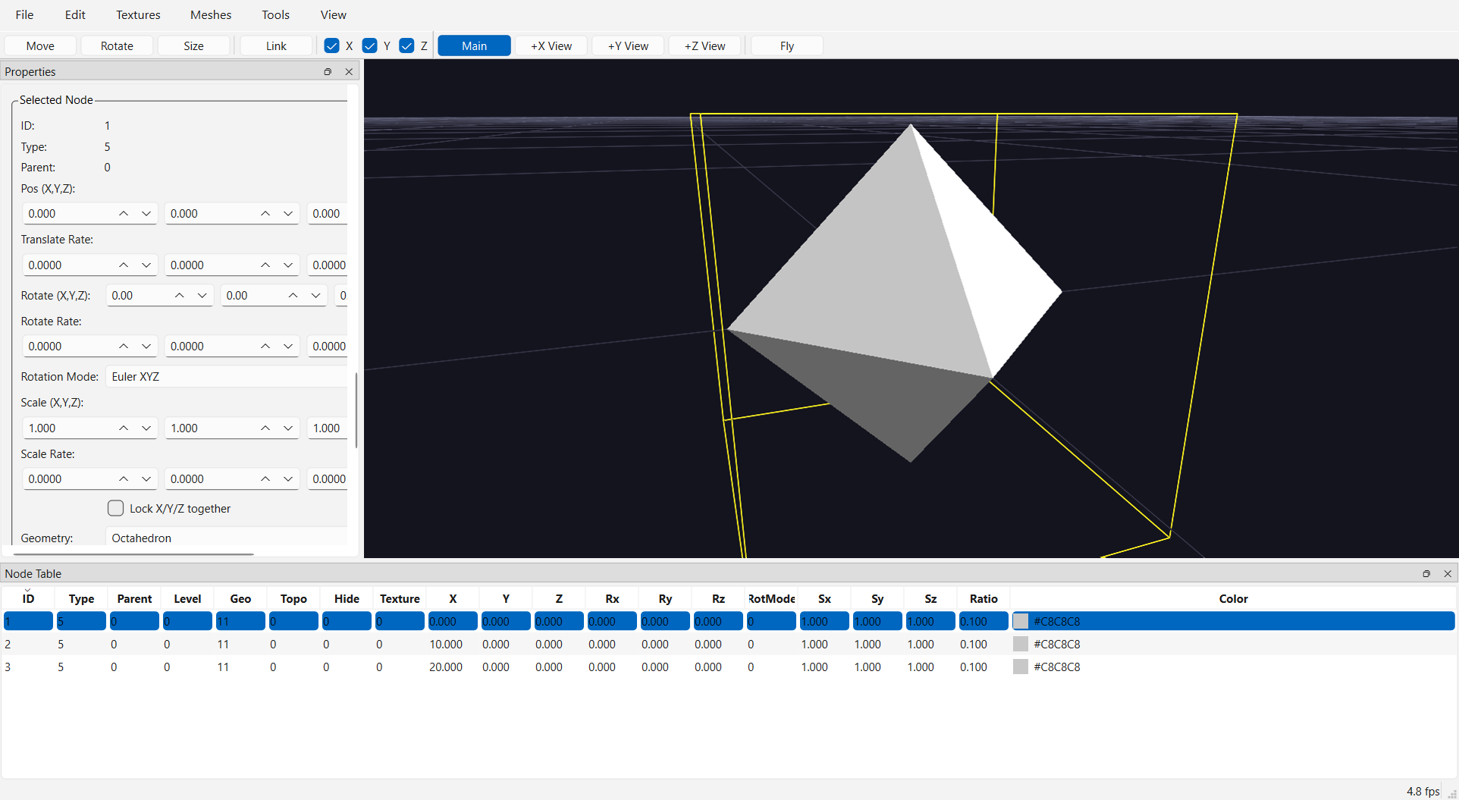The width and height of the screenshot is (1459, 800).
Task: Increase Translate Rate Y with up arrow
Action: click(x=265, y=265)
